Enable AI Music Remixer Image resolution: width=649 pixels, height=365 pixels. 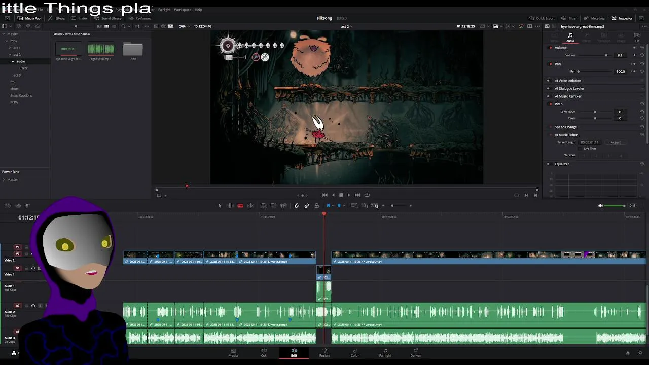point(548,96)
